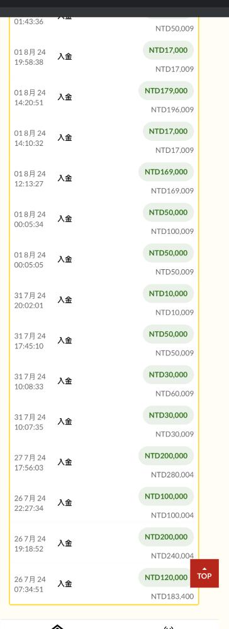Click balance text NTD196,009

(172, 109)
